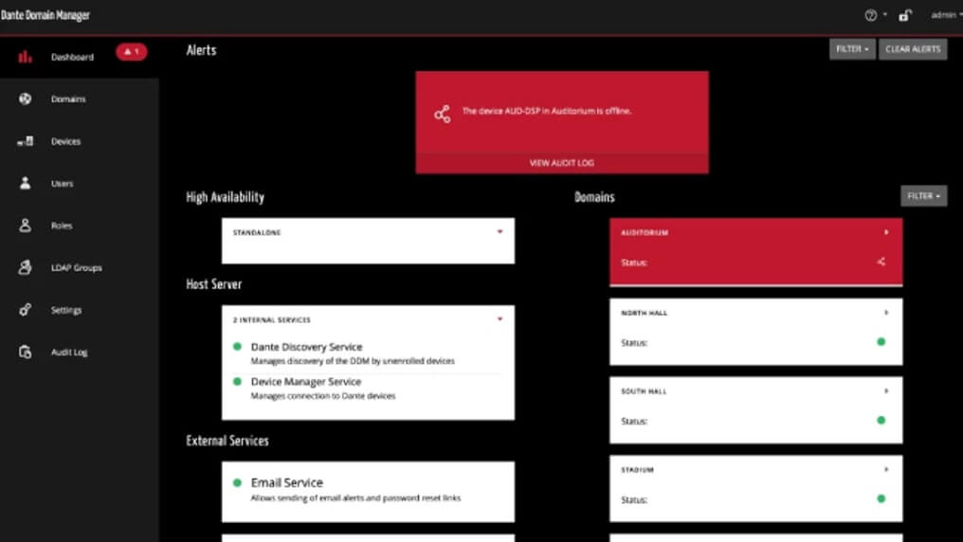Collapse the 2 Internal Services panel
Screen dimensions: 963x542
coord(500,319)
